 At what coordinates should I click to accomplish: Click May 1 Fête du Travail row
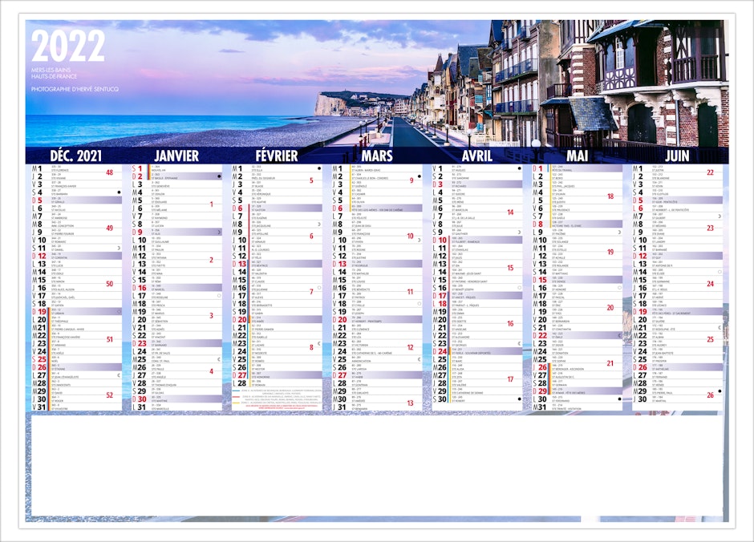point(577,169)
